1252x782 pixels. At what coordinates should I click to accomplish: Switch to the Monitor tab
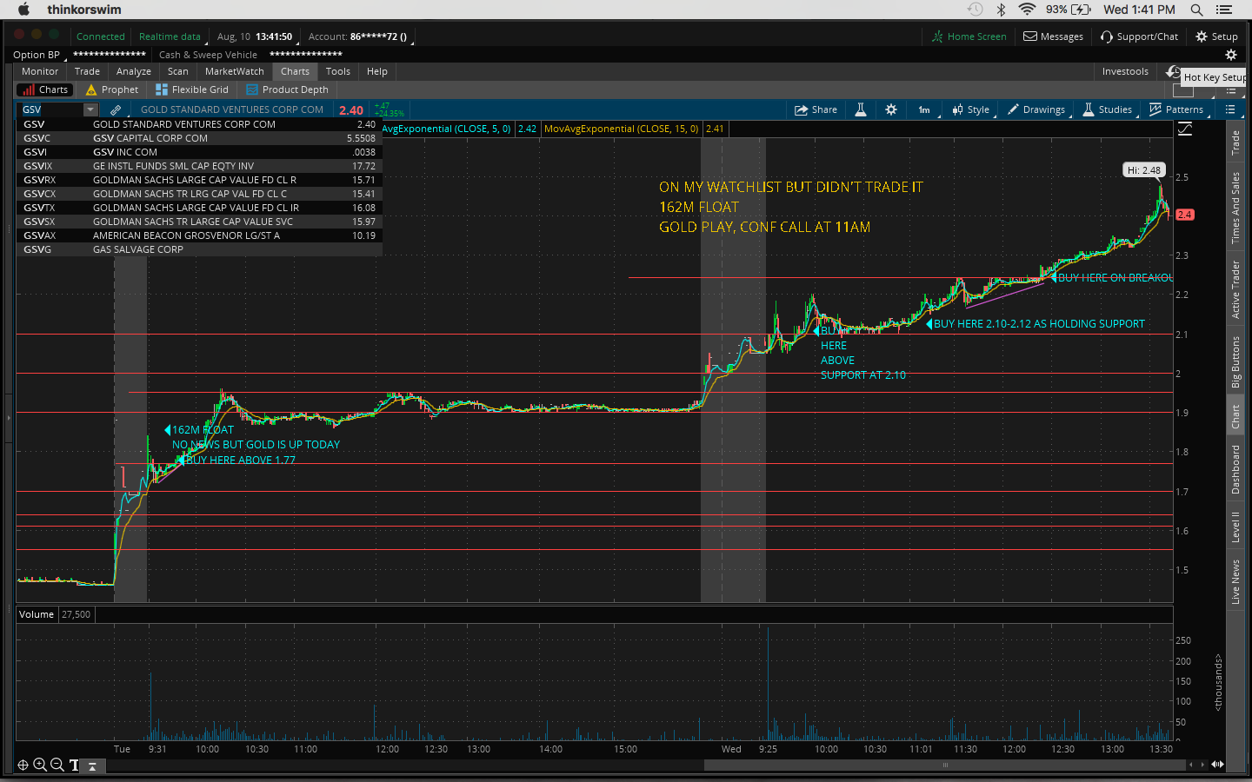[x=40, y=71]
